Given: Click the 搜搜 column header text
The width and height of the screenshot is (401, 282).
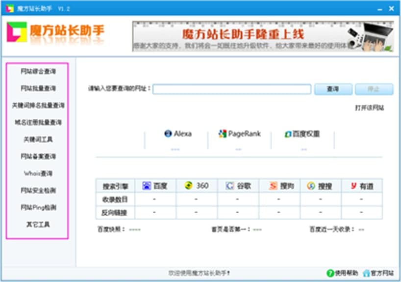Looking at the screenshot, I should (x=325, y=186).
